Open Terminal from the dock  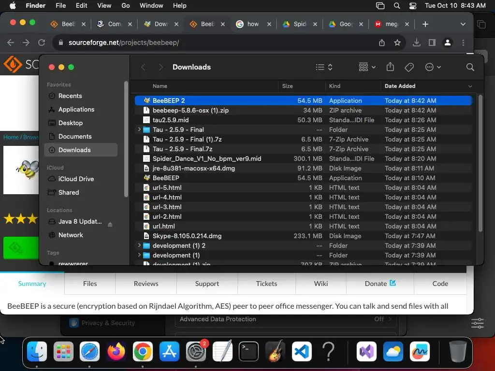[249, 351]
